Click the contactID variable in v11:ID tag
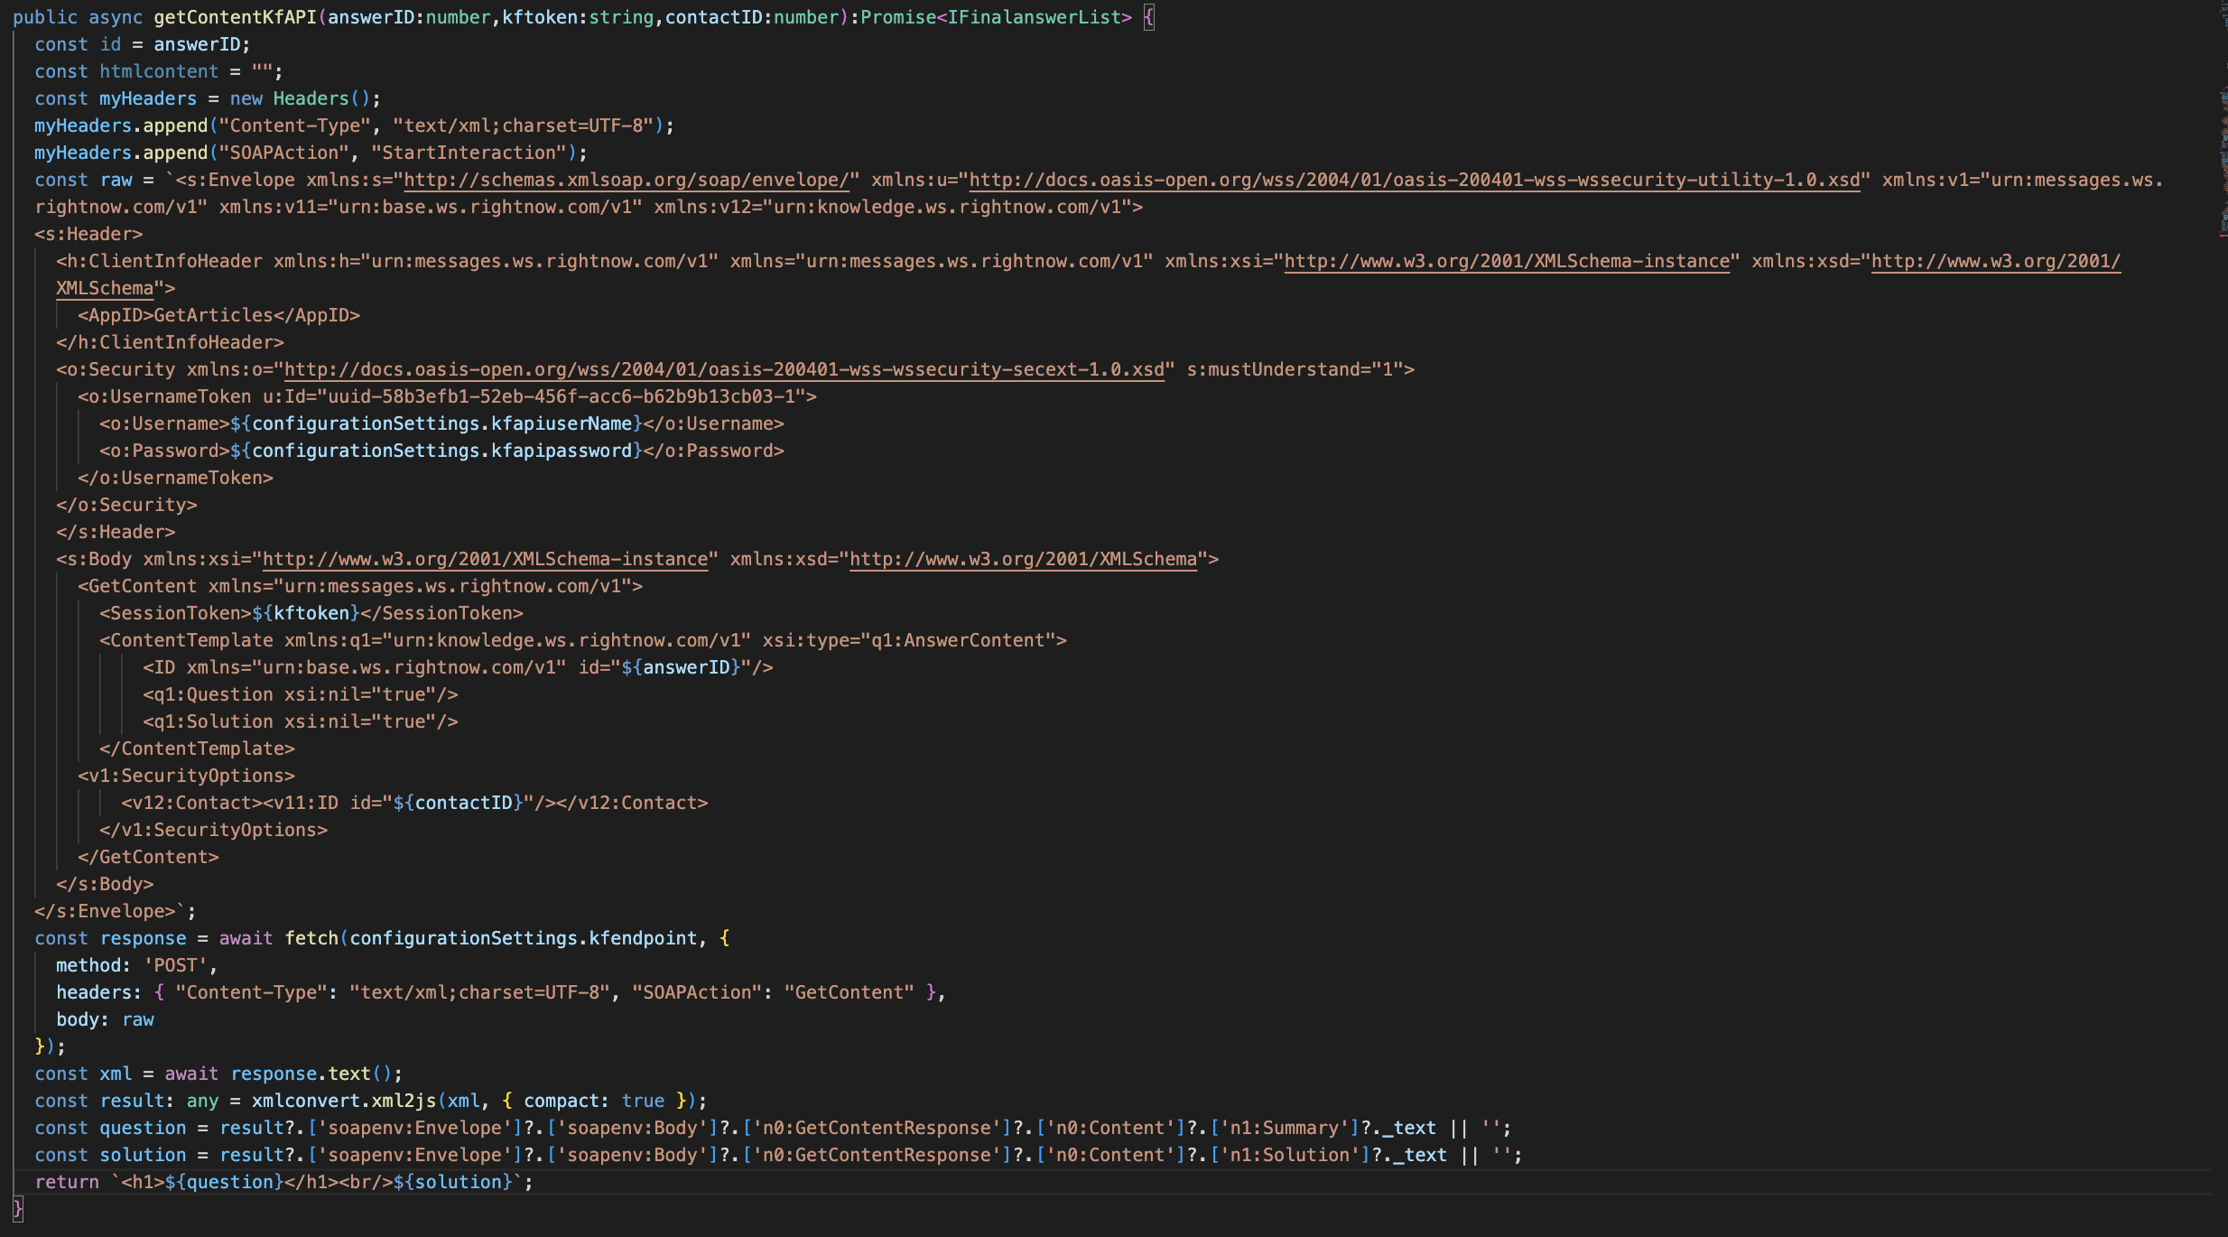Viewport: 2228px width, 1237px height. [463, 803]
